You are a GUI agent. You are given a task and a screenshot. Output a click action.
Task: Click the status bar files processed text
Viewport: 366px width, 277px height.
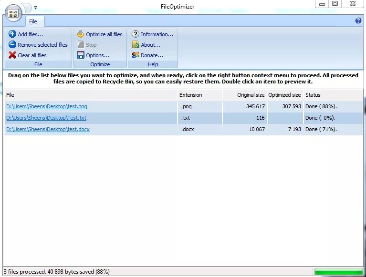click(56, 272)
